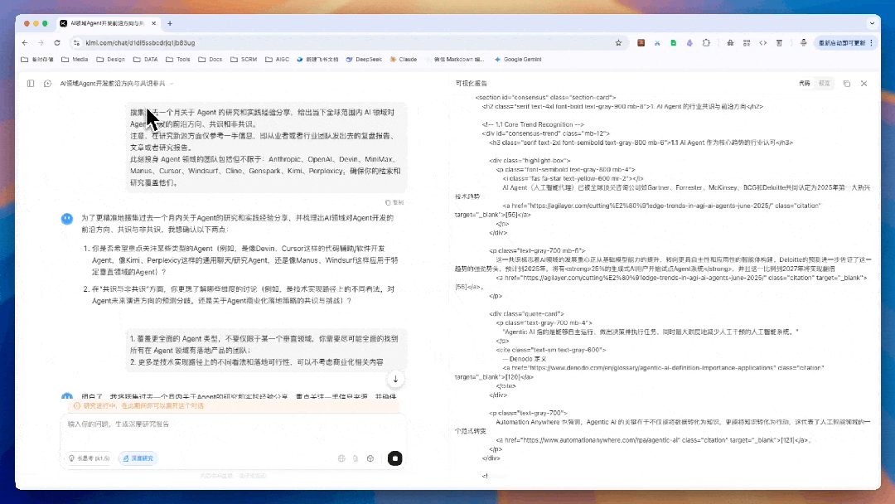Viewport: 895px width, 504px height.
Task: Click the globe web-search icon in input bar
Action: coord(341,458)
